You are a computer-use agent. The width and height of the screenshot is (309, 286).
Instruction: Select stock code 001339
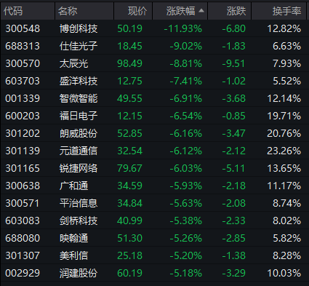coord(23,98)
